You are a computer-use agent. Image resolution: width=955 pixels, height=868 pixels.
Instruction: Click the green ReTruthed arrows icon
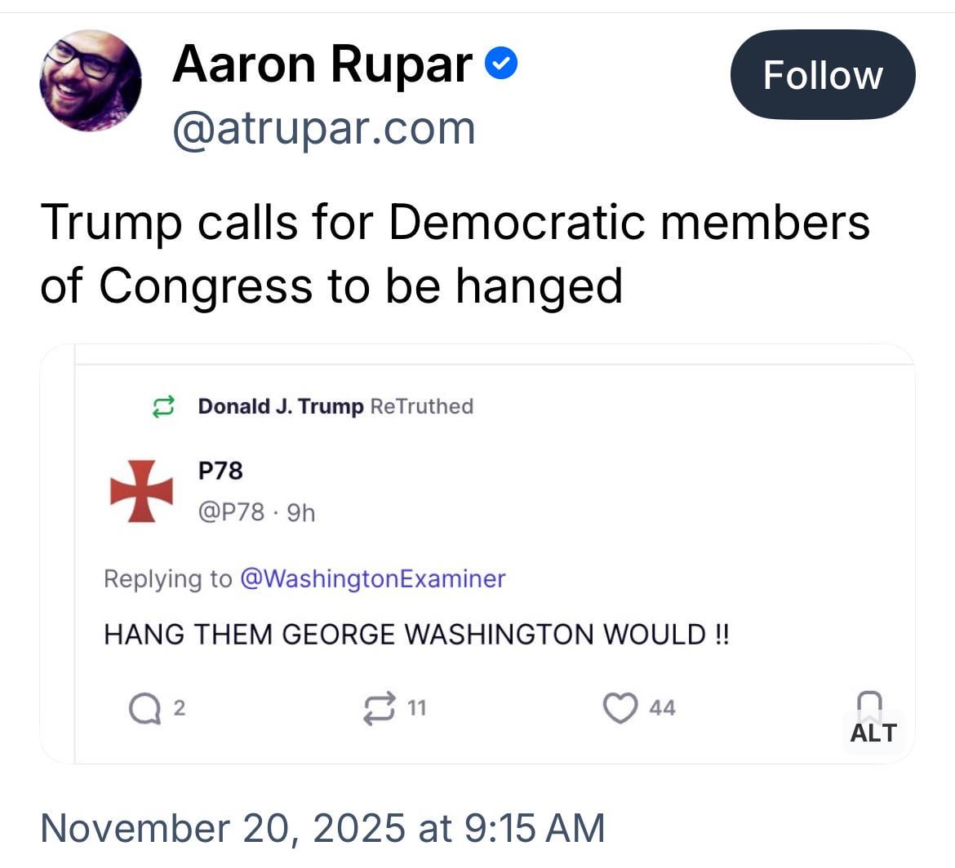(163, 406)
